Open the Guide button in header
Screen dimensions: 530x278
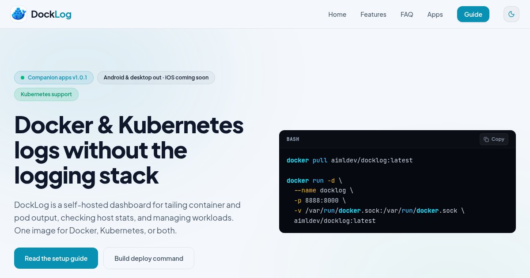click(473, 14)
